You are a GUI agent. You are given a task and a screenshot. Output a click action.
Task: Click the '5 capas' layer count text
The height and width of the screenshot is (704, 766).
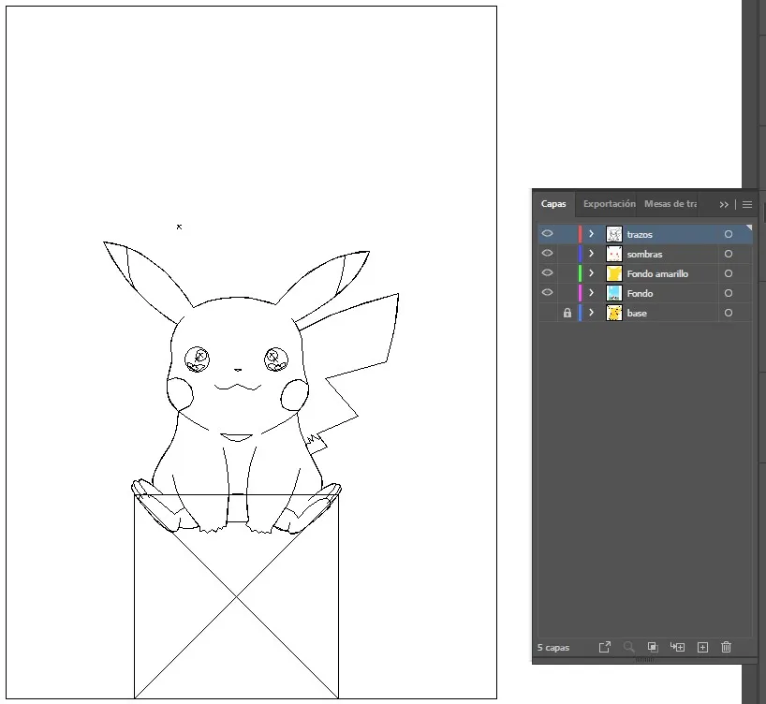(x=553, y=647)
